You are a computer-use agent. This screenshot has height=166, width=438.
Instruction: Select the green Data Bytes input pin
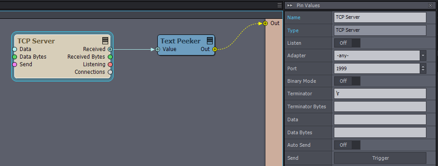(x=14, y=57)
